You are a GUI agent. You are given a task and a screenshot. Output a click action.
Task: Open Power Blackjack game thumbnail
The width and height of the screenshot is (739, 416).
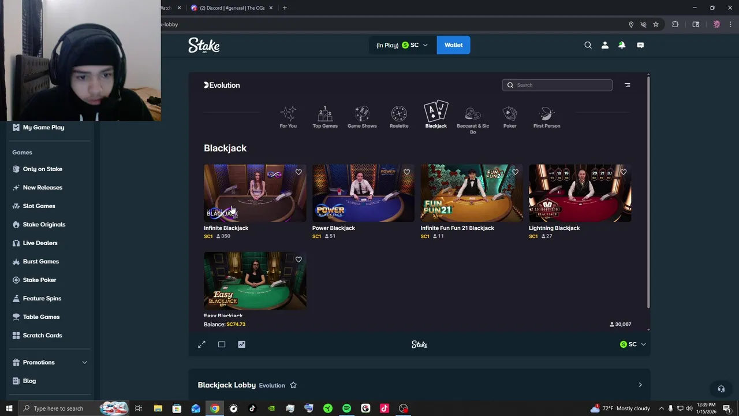coord(363,193)
